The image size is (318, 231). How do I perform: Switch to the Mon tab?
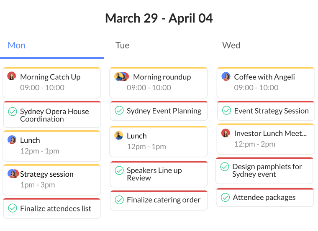[16, 46]
